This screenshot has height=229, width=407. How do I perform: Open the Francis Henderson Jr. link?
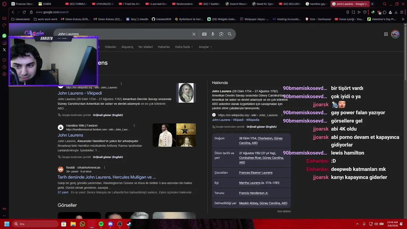(253, 193)
